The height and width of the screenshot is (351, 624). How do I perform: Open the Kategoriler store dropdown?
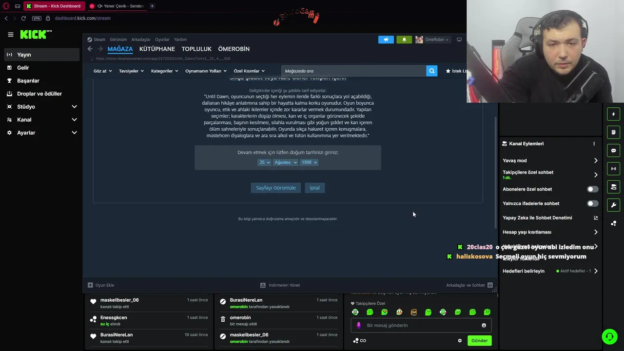tap(164, 71)
